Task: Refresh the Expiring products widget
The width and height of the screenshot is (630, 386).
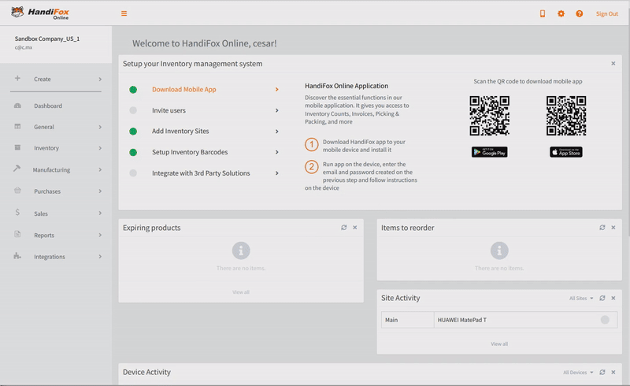Action: pyautogui.click(x=344, y=228)
